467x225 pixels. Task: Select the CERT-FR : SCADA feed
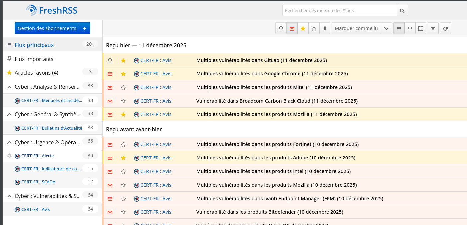coord(38,182)
